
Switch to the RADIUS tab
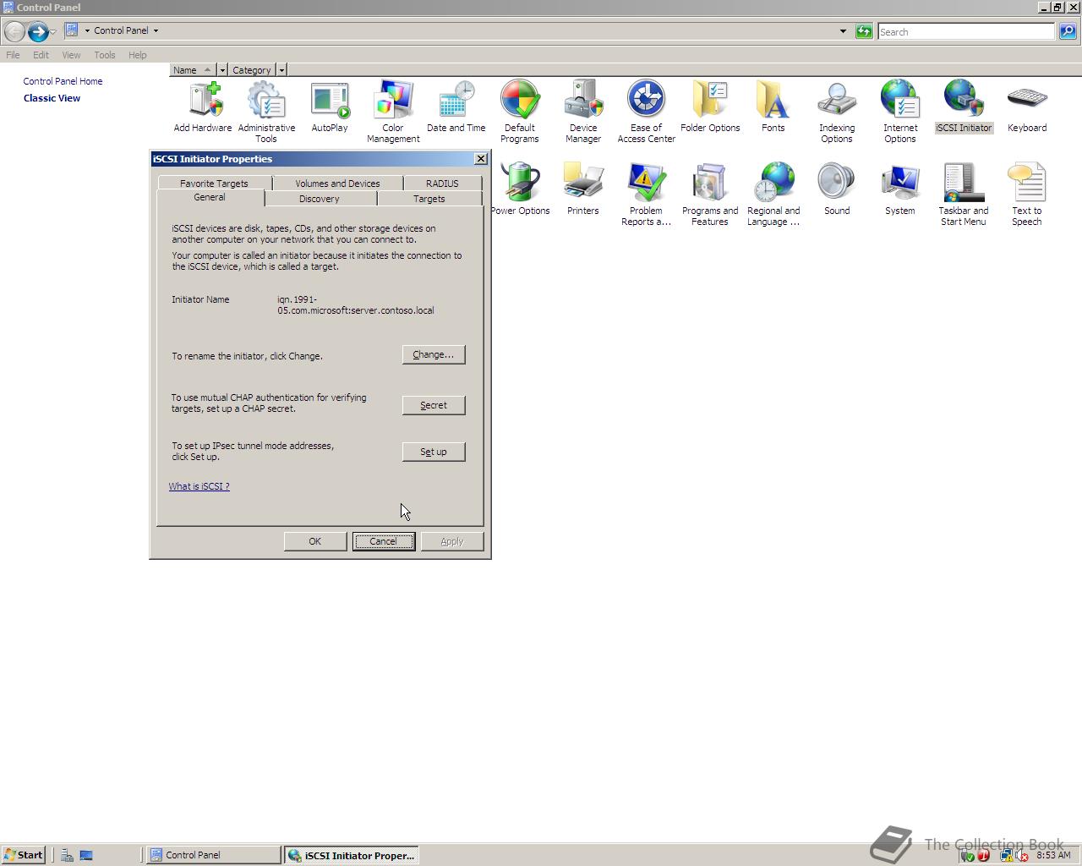click(x=442, y=183)
